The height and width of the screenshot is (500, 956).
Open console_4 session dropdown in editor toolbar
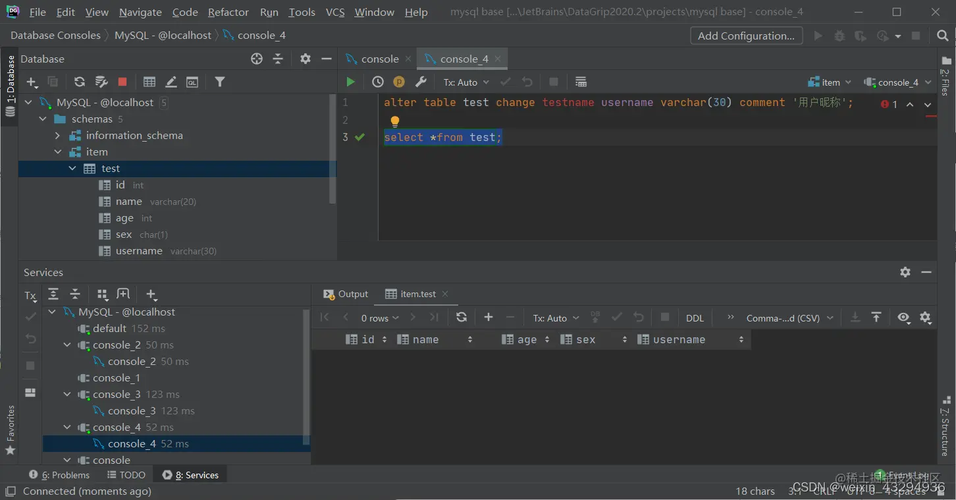point(898,82)
